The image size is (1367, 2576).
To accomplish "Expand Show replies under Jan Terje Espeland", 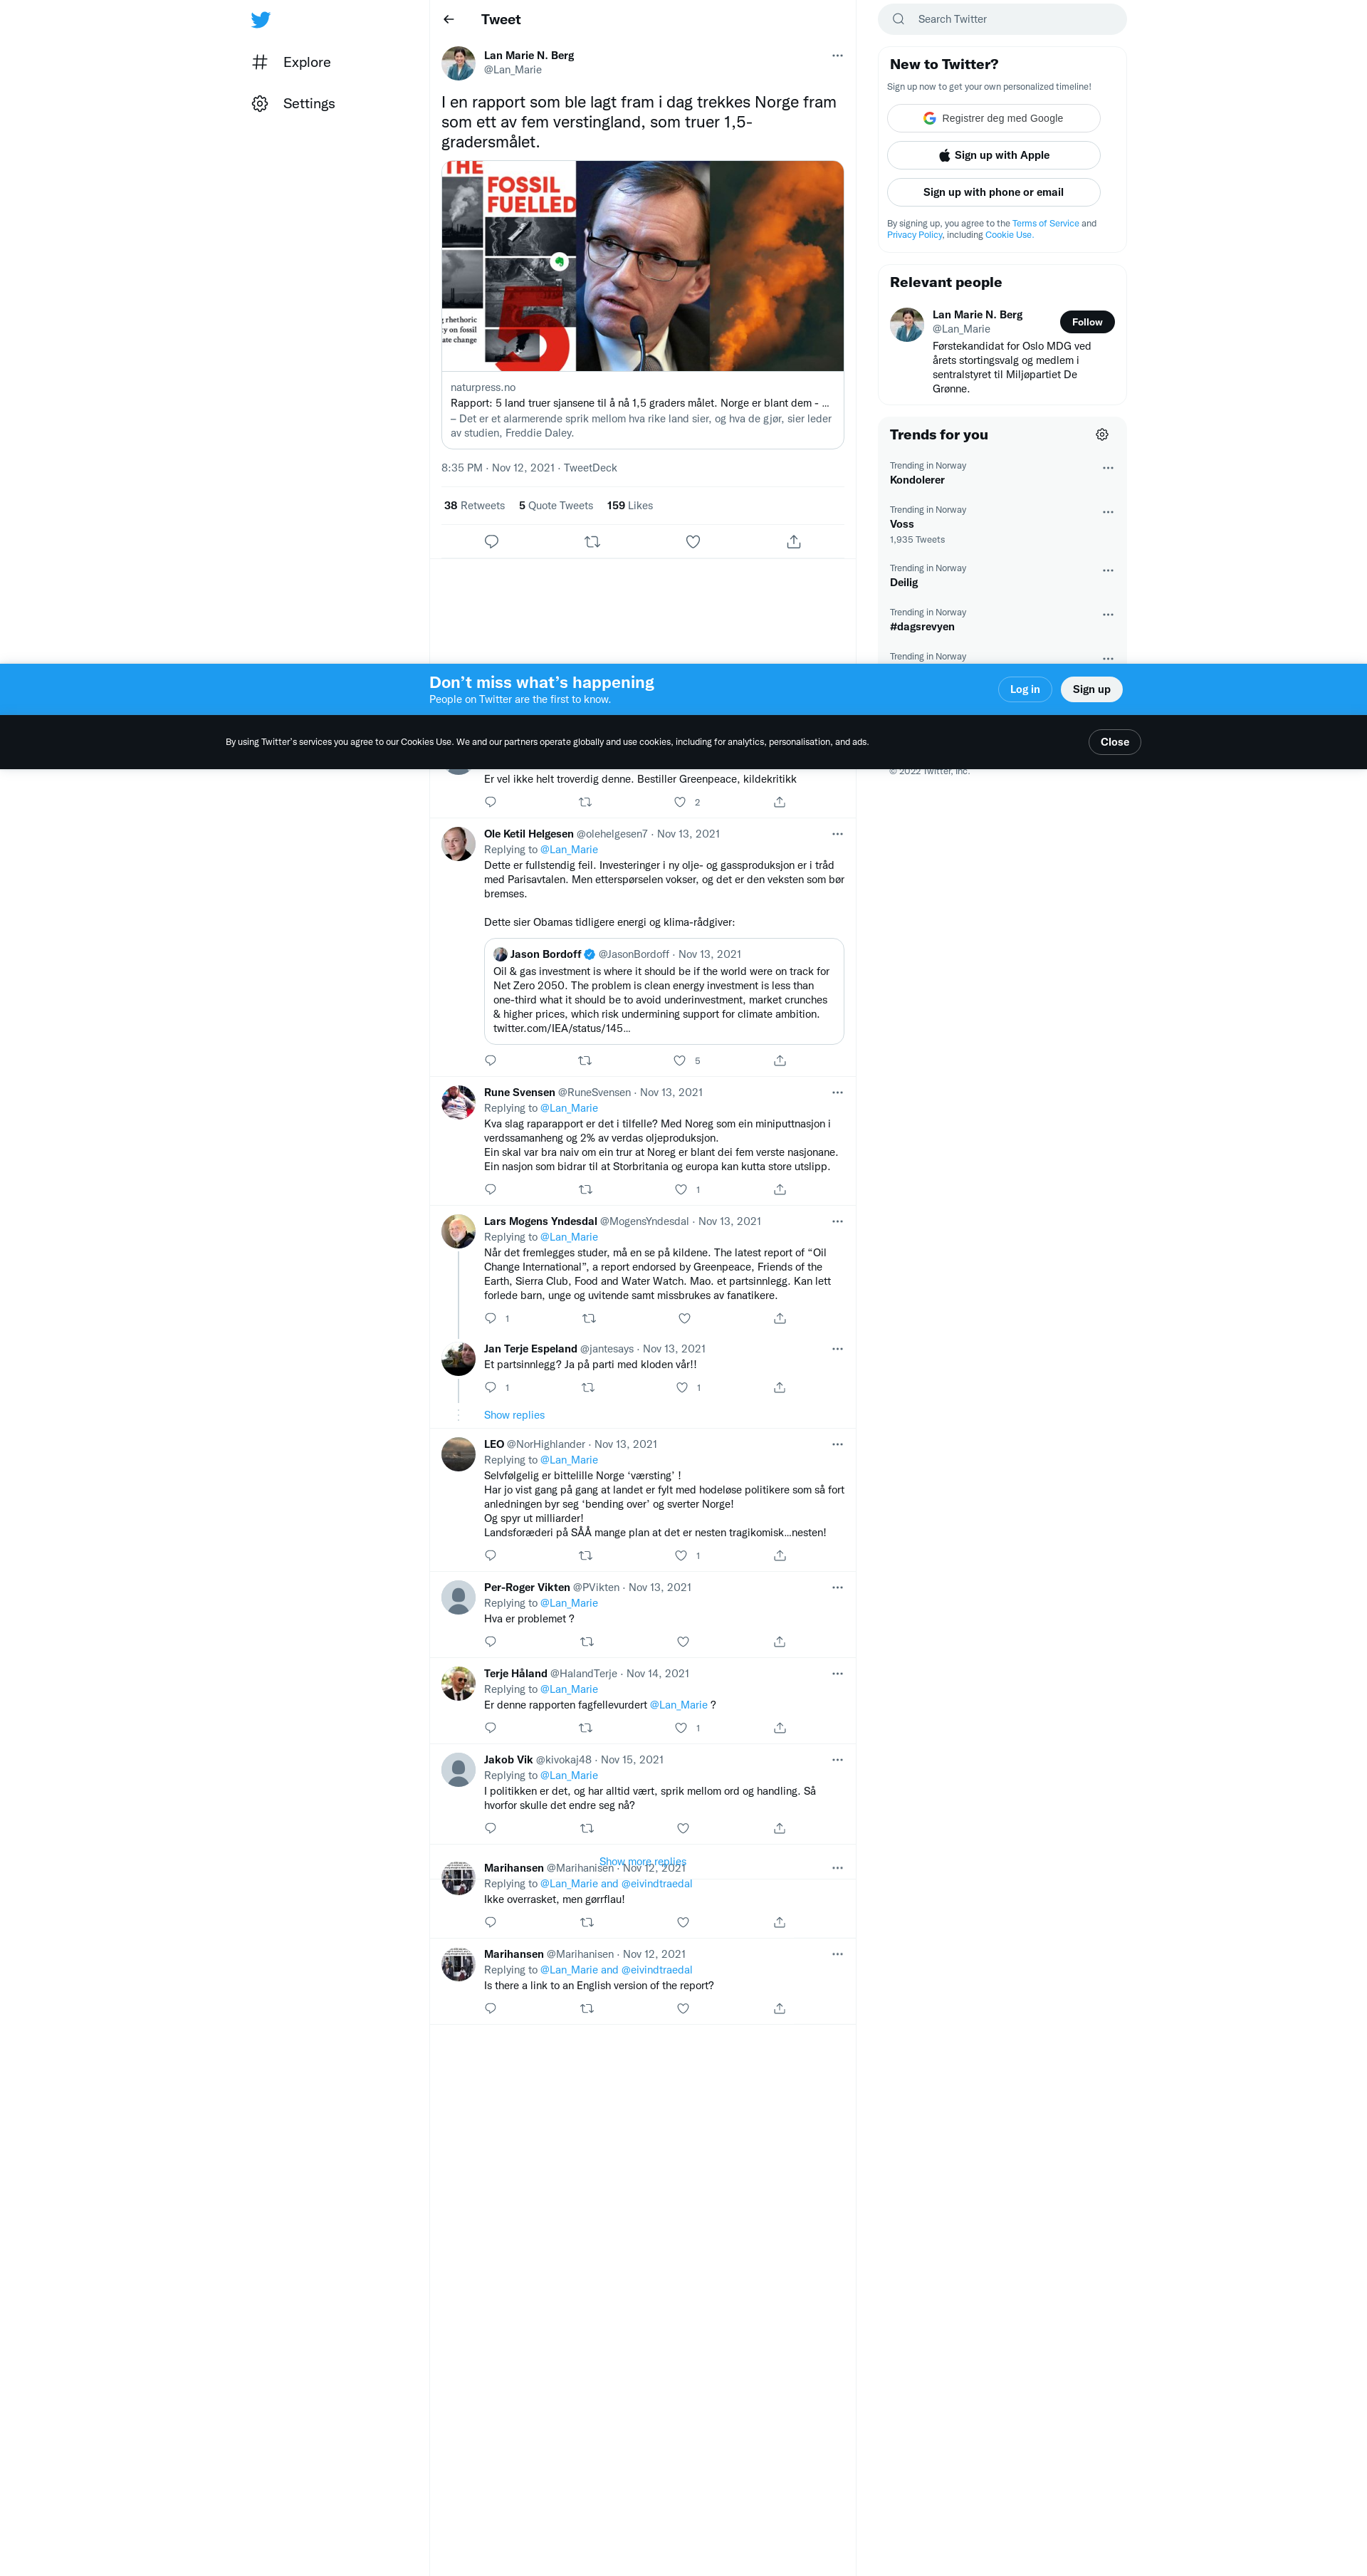I will click(x=514, y=1415).
